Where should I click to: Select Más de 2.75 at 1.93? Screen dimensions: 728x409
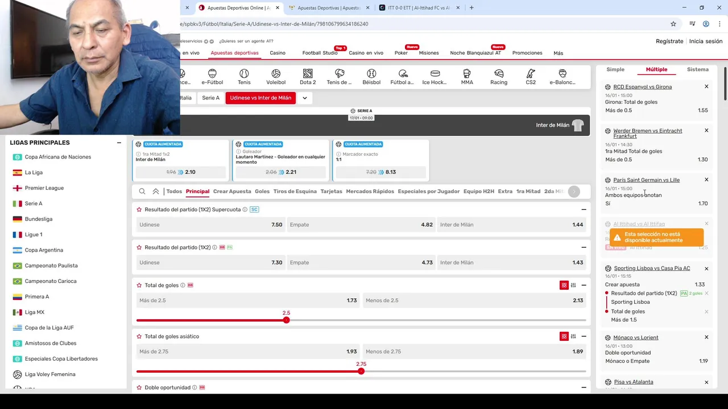pos(248,351)
